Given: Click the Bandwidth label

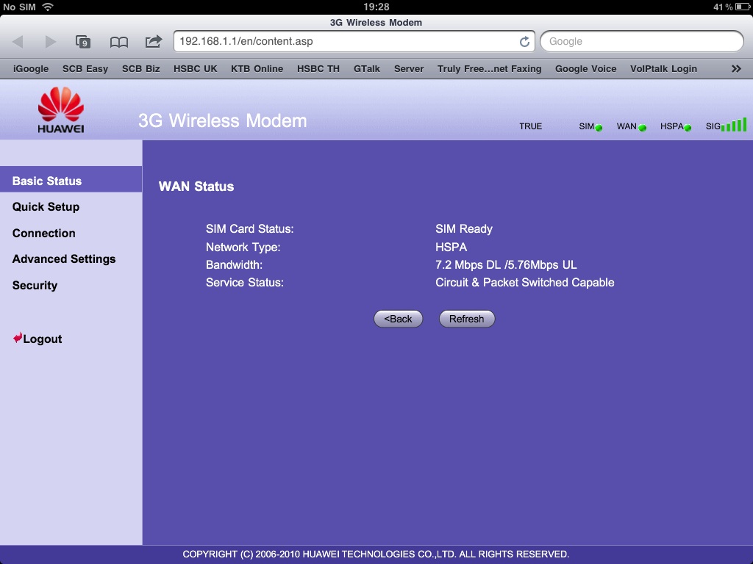Looking at the screenshot, I should pos(235,264).
